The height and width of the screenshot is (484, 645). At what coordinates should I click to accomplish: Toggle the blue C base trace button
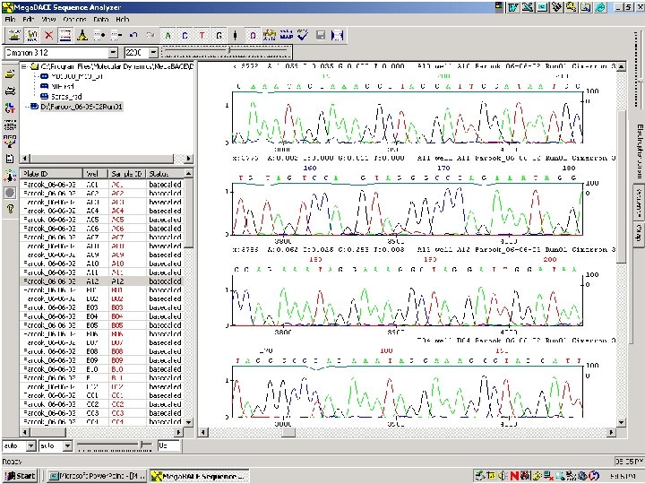(185, 35)
